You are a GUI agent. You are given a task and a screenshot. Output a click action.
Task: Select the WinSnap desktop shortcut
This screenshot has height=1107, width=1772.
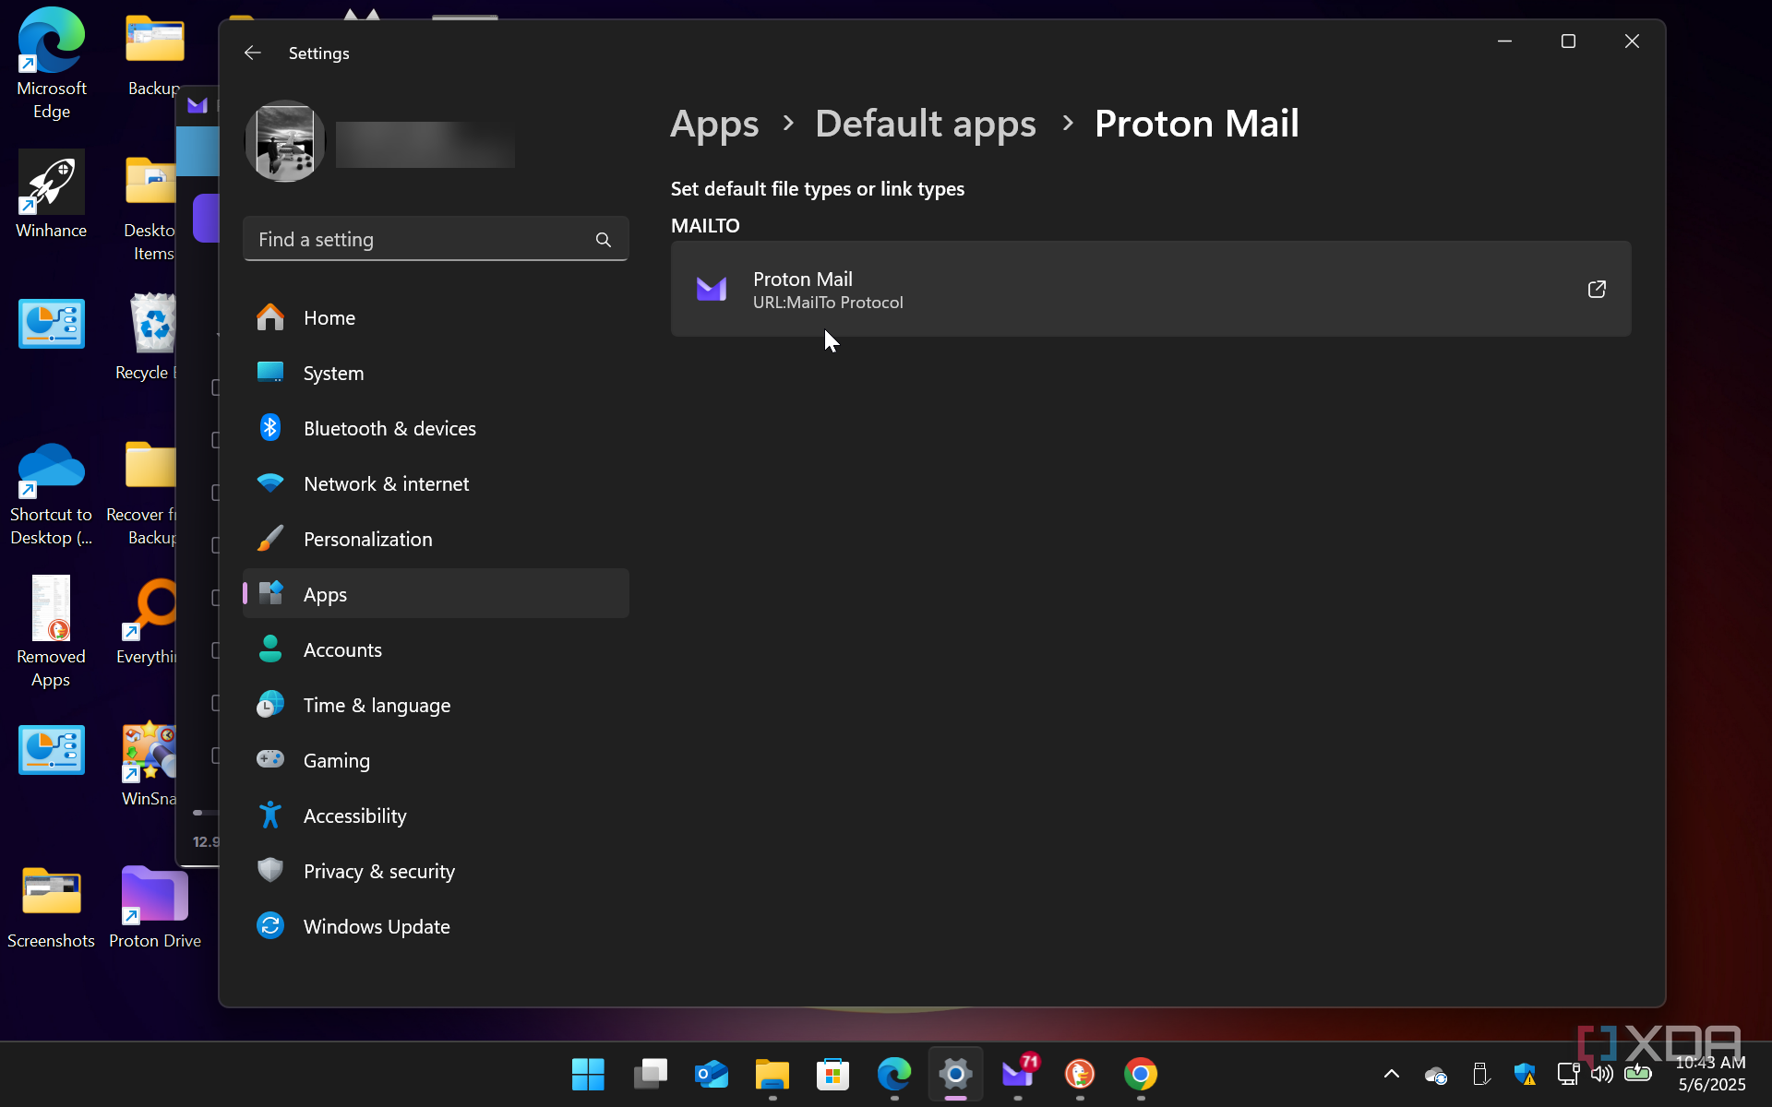pyautogui.click(x=150, y=766)
